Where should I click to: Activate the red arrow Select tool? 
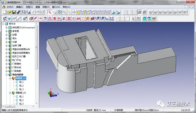pos(50,12)
